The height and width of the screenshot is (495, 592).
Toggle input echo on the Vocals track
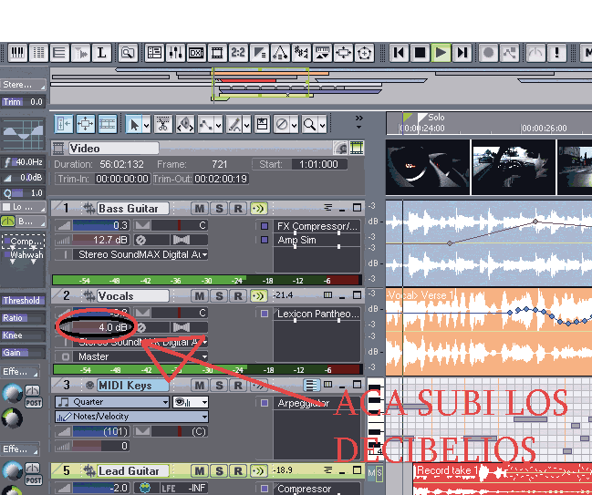259,295
